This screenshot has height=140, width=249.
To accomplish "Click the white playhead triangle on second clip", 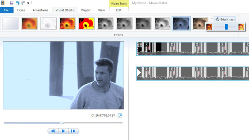I will coord(139,72).
